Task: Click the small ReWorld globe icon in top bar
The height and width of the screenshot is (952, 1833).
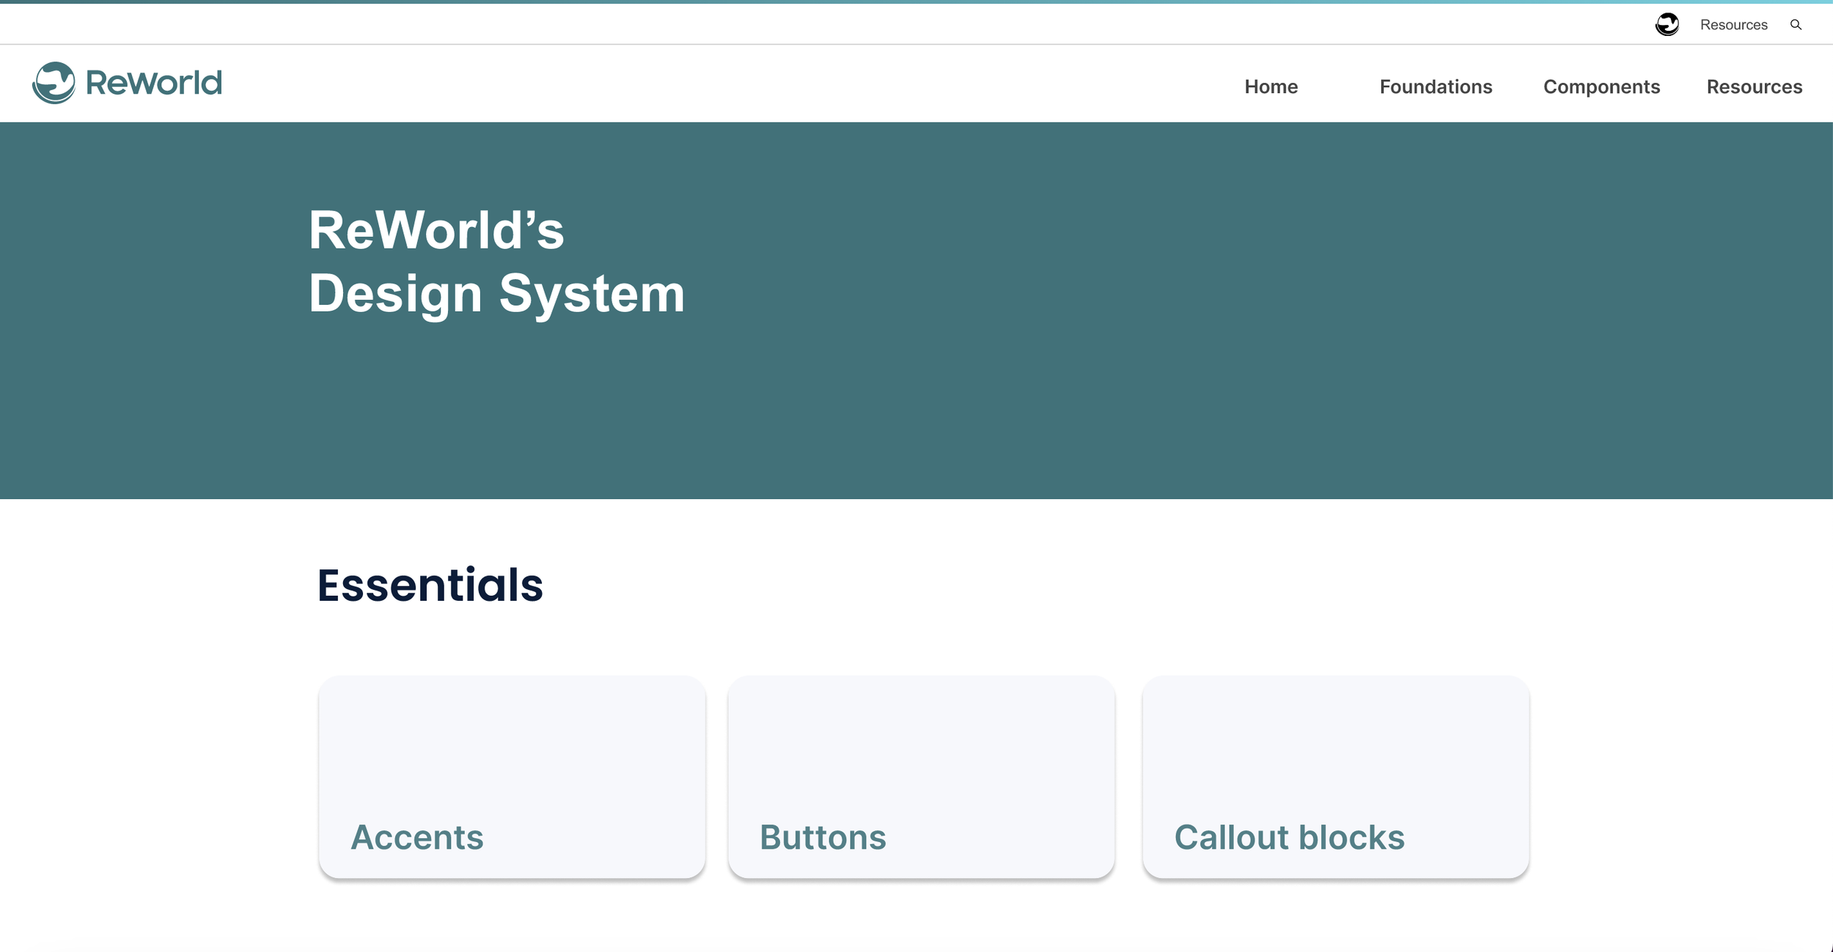Action: point(1667,24)
